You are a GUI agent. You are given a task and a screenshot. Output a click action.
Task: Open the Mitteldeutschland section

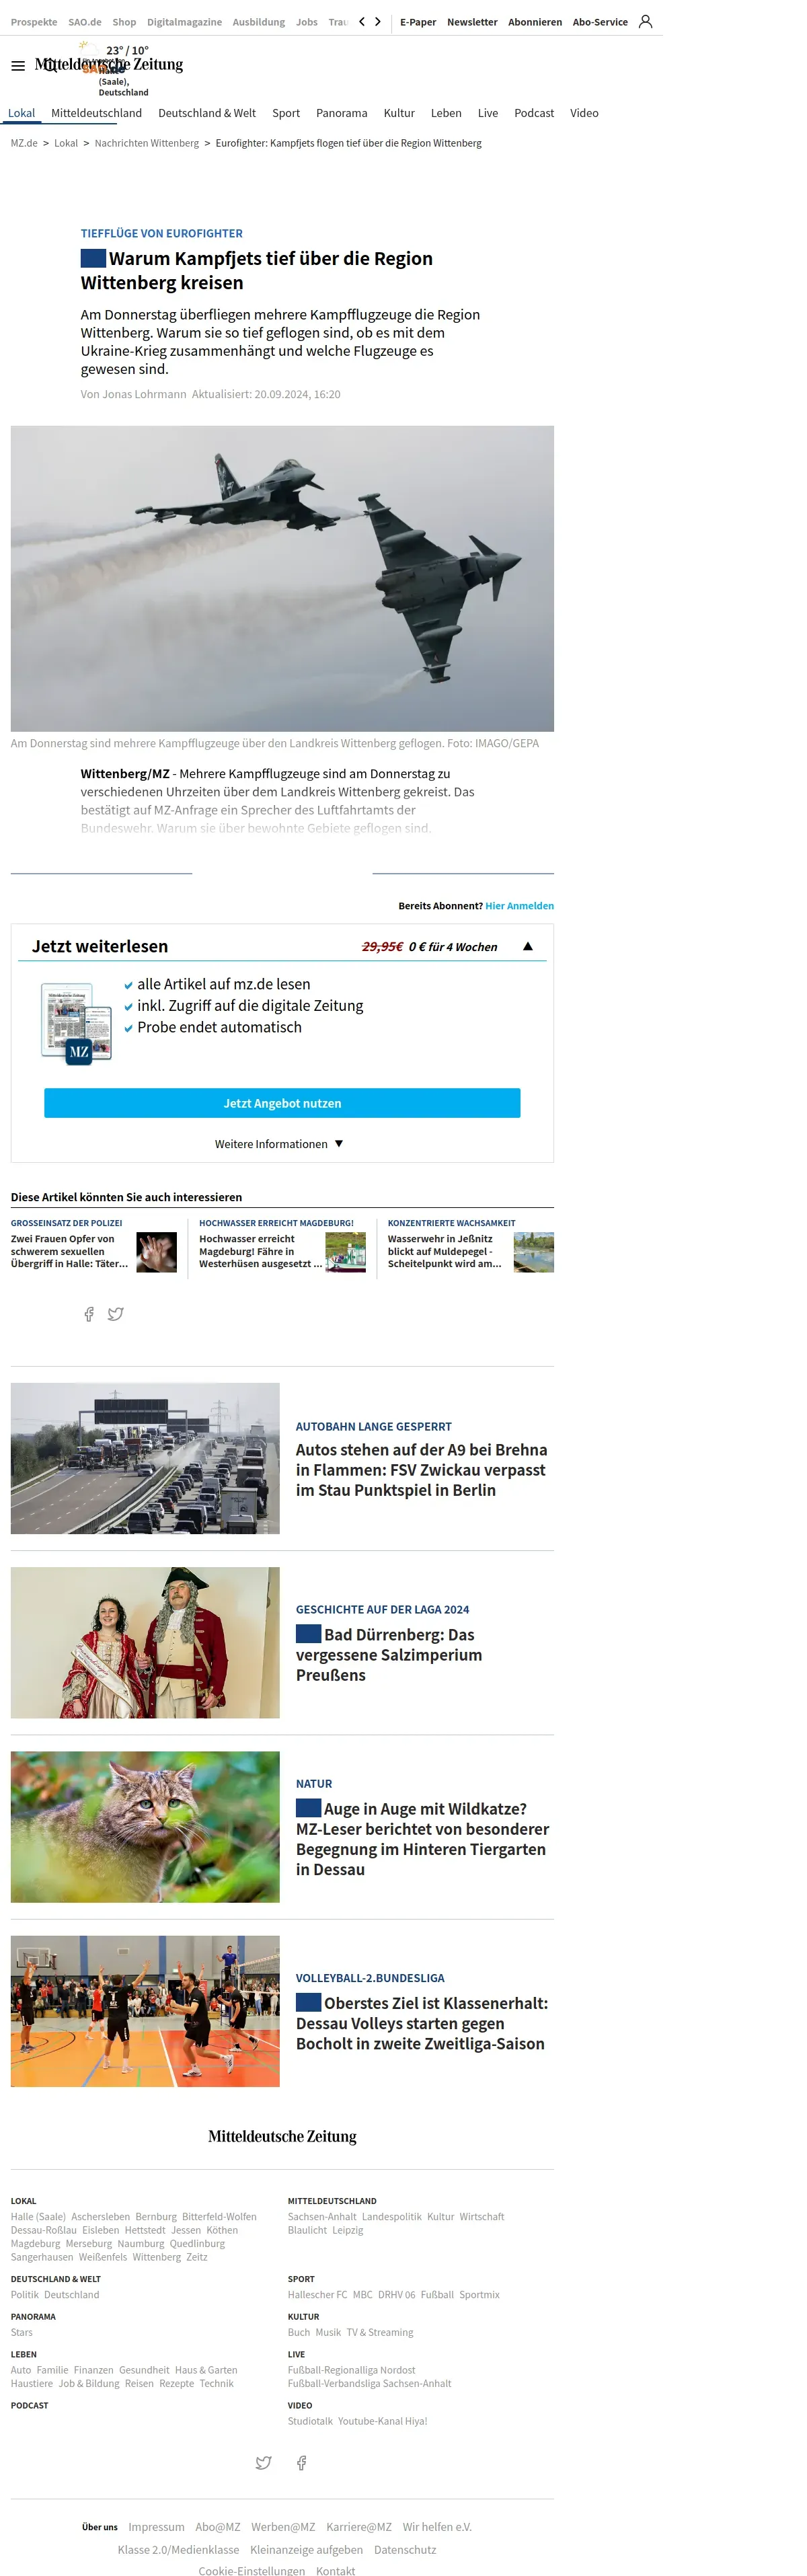[x=96, y=113]
